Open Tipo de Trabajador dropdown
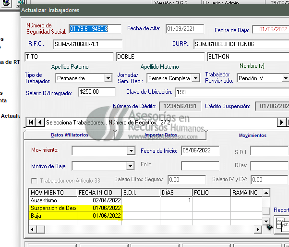Screen dimensions: 289x247 (x=108, y=78)
